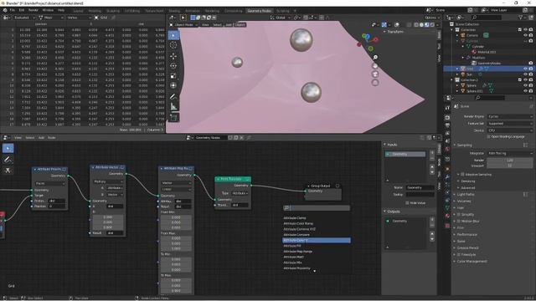This screenshot has height=301, width=536.
Task: Select the Rotate tool in the 3D viewport
Action: tap(173, 65)
